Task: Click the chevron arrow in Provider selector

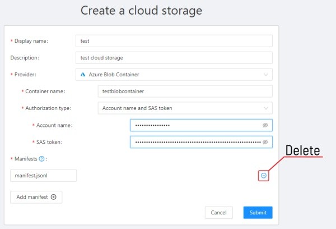Action: [x=265, y=75]
